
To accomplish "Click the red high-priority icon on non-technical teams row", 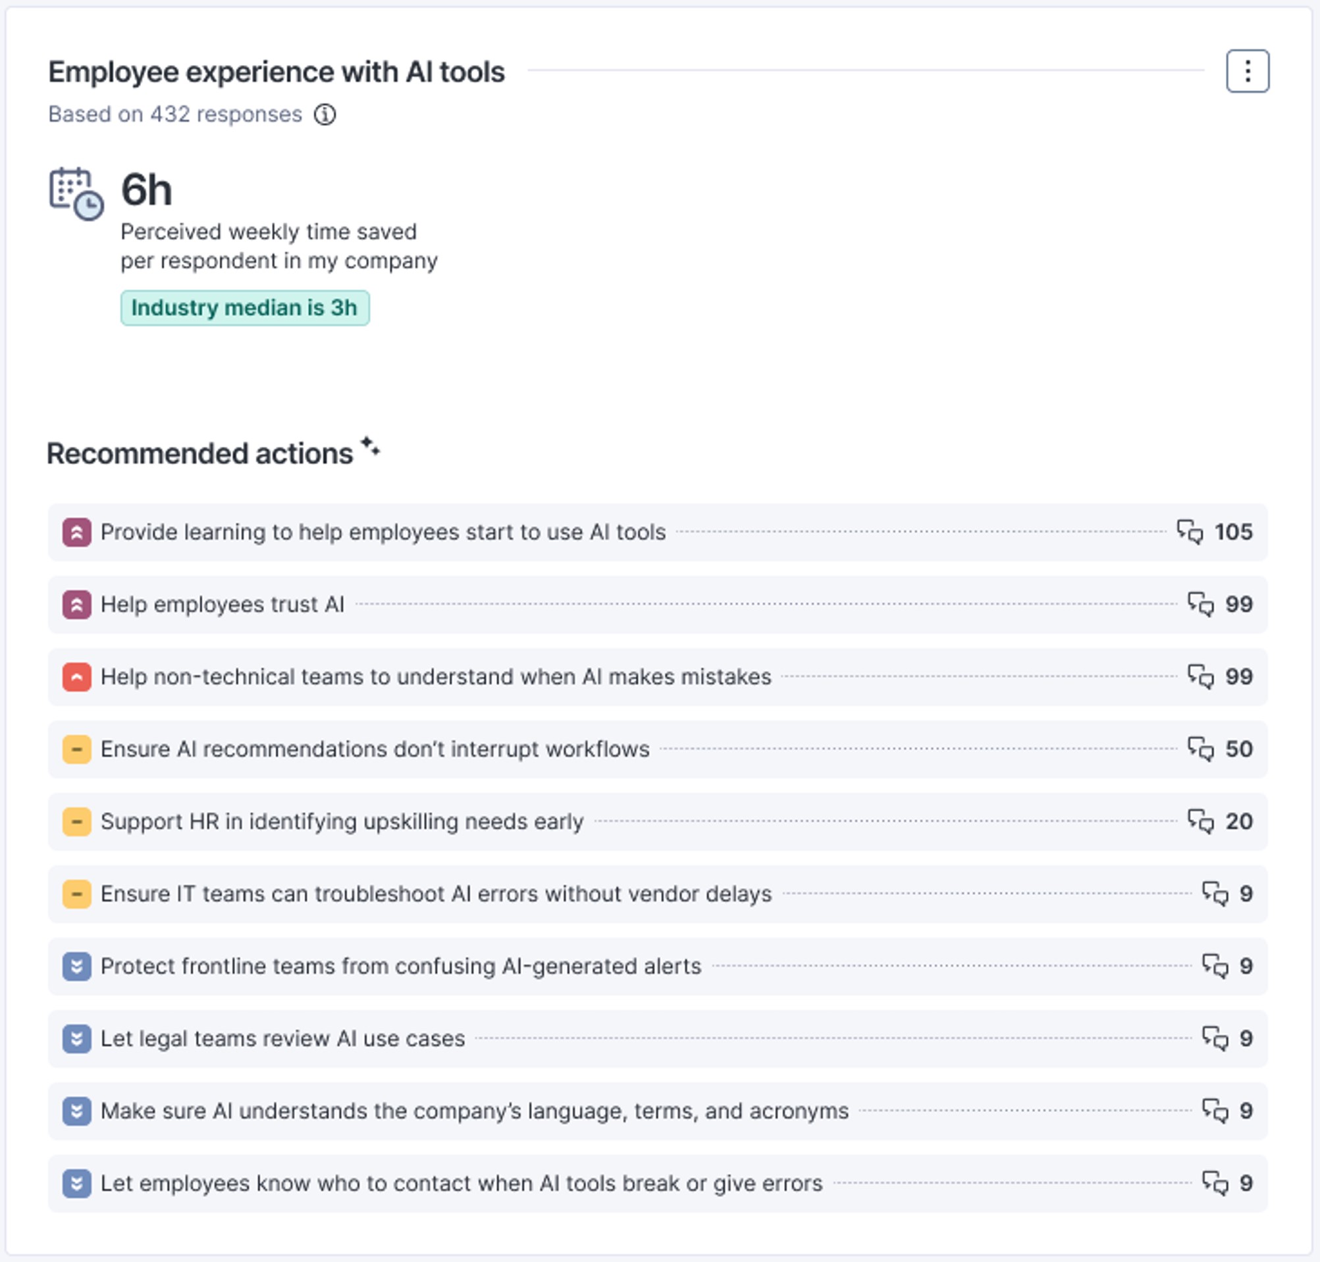I will click(77, 677).
